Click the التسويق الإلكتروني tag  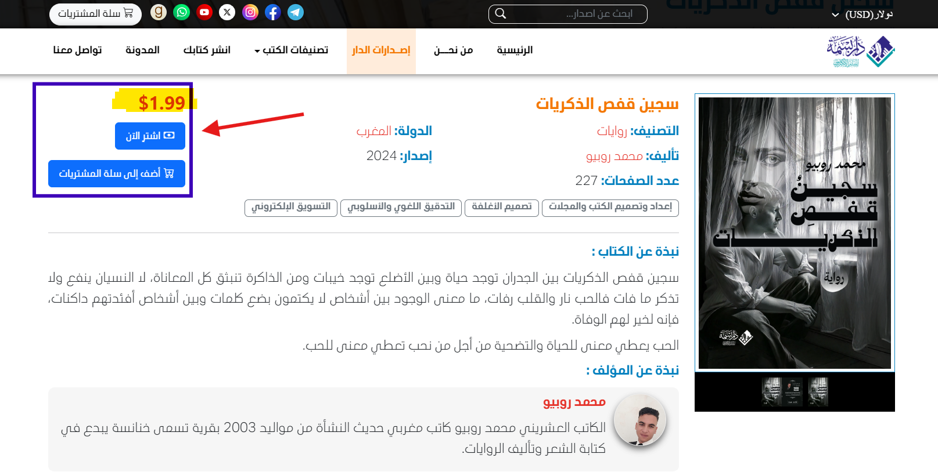tap(291, 207)
